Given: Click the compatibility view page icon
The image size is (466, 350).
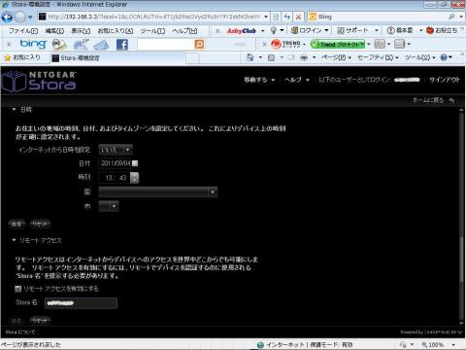Looking at the screenshot, I should coord(276,17).
